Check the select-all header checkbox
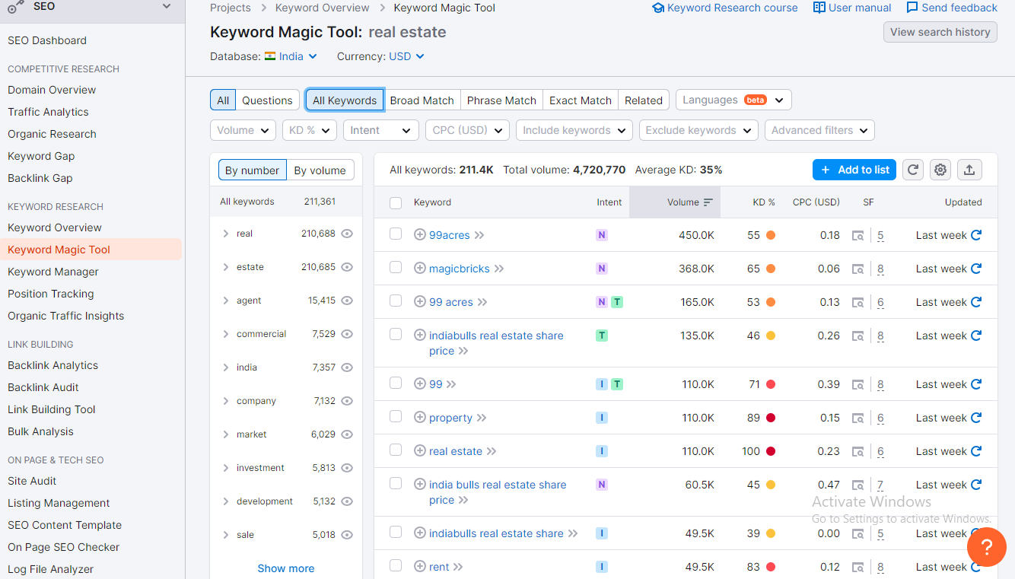This screenshot has height=579, width=1015. point(396,202)
